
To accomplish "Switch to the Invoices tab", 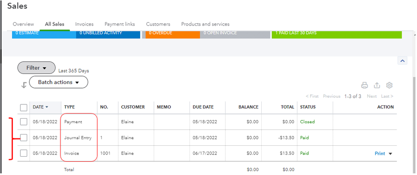I will (84, 24).
